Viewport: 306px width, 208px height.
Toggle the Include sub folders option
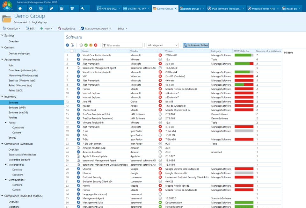(196, 45)
